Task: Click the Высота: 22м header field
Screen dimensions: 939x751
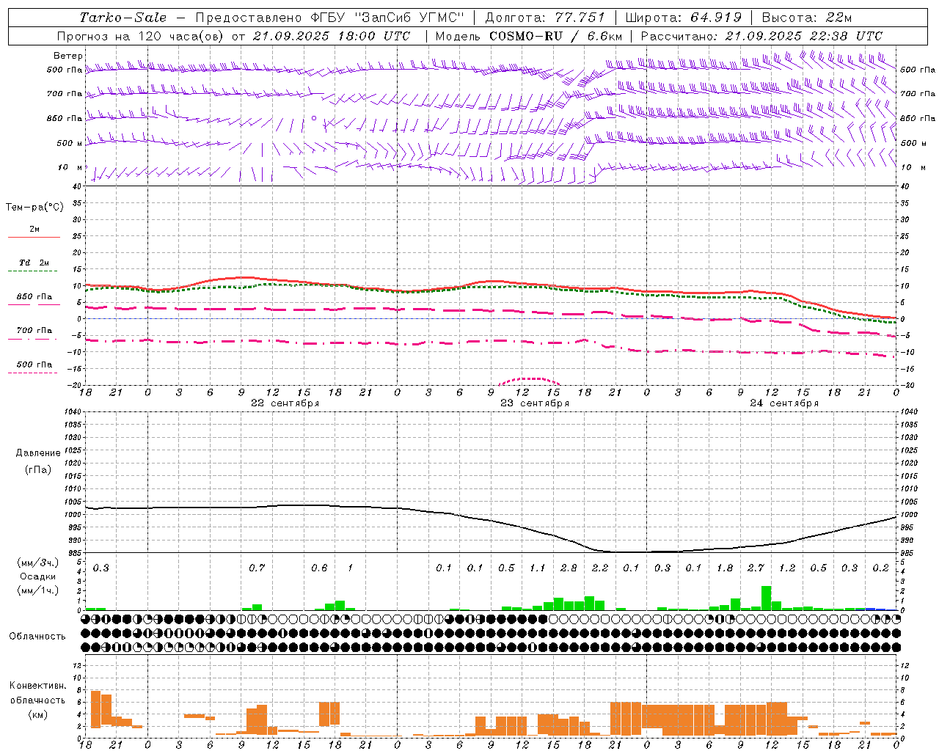Action: click(807, 18)
